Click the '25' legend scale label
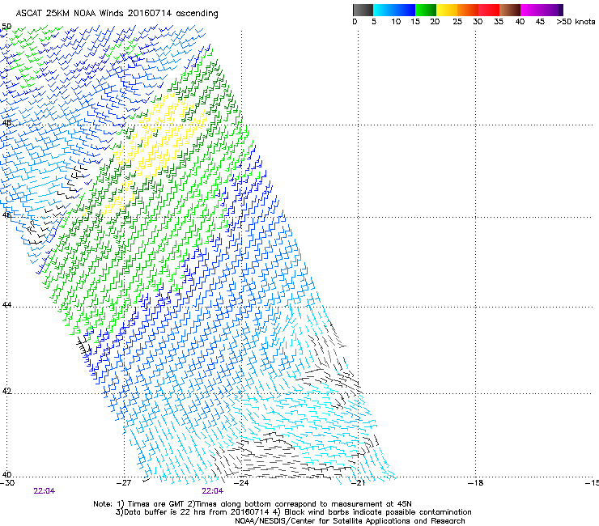The height and width of the screenshot is (526, 599). point(457,22)
